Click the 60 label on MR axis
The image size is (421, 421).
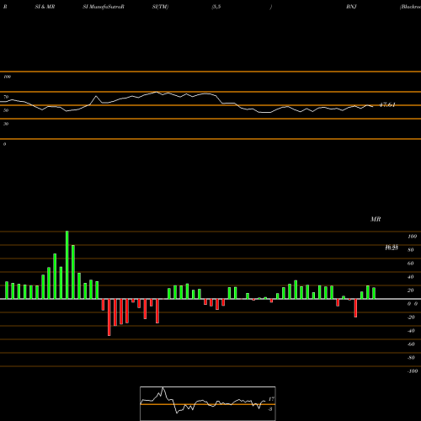(411, 264)
